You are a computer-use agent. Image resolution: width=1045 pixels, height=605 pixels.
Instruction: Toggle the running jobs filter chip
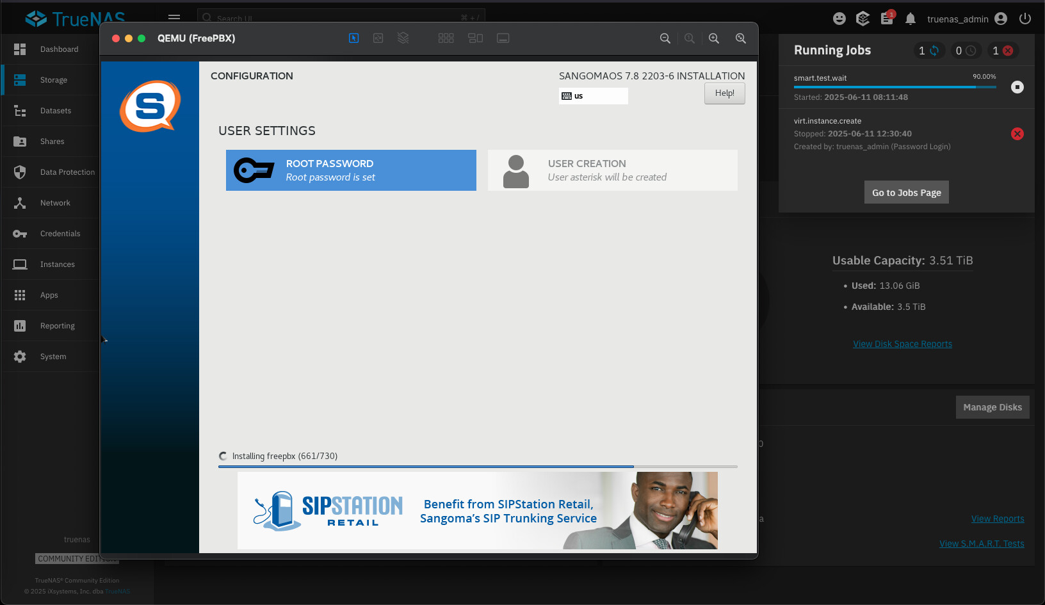pos(929,51)
